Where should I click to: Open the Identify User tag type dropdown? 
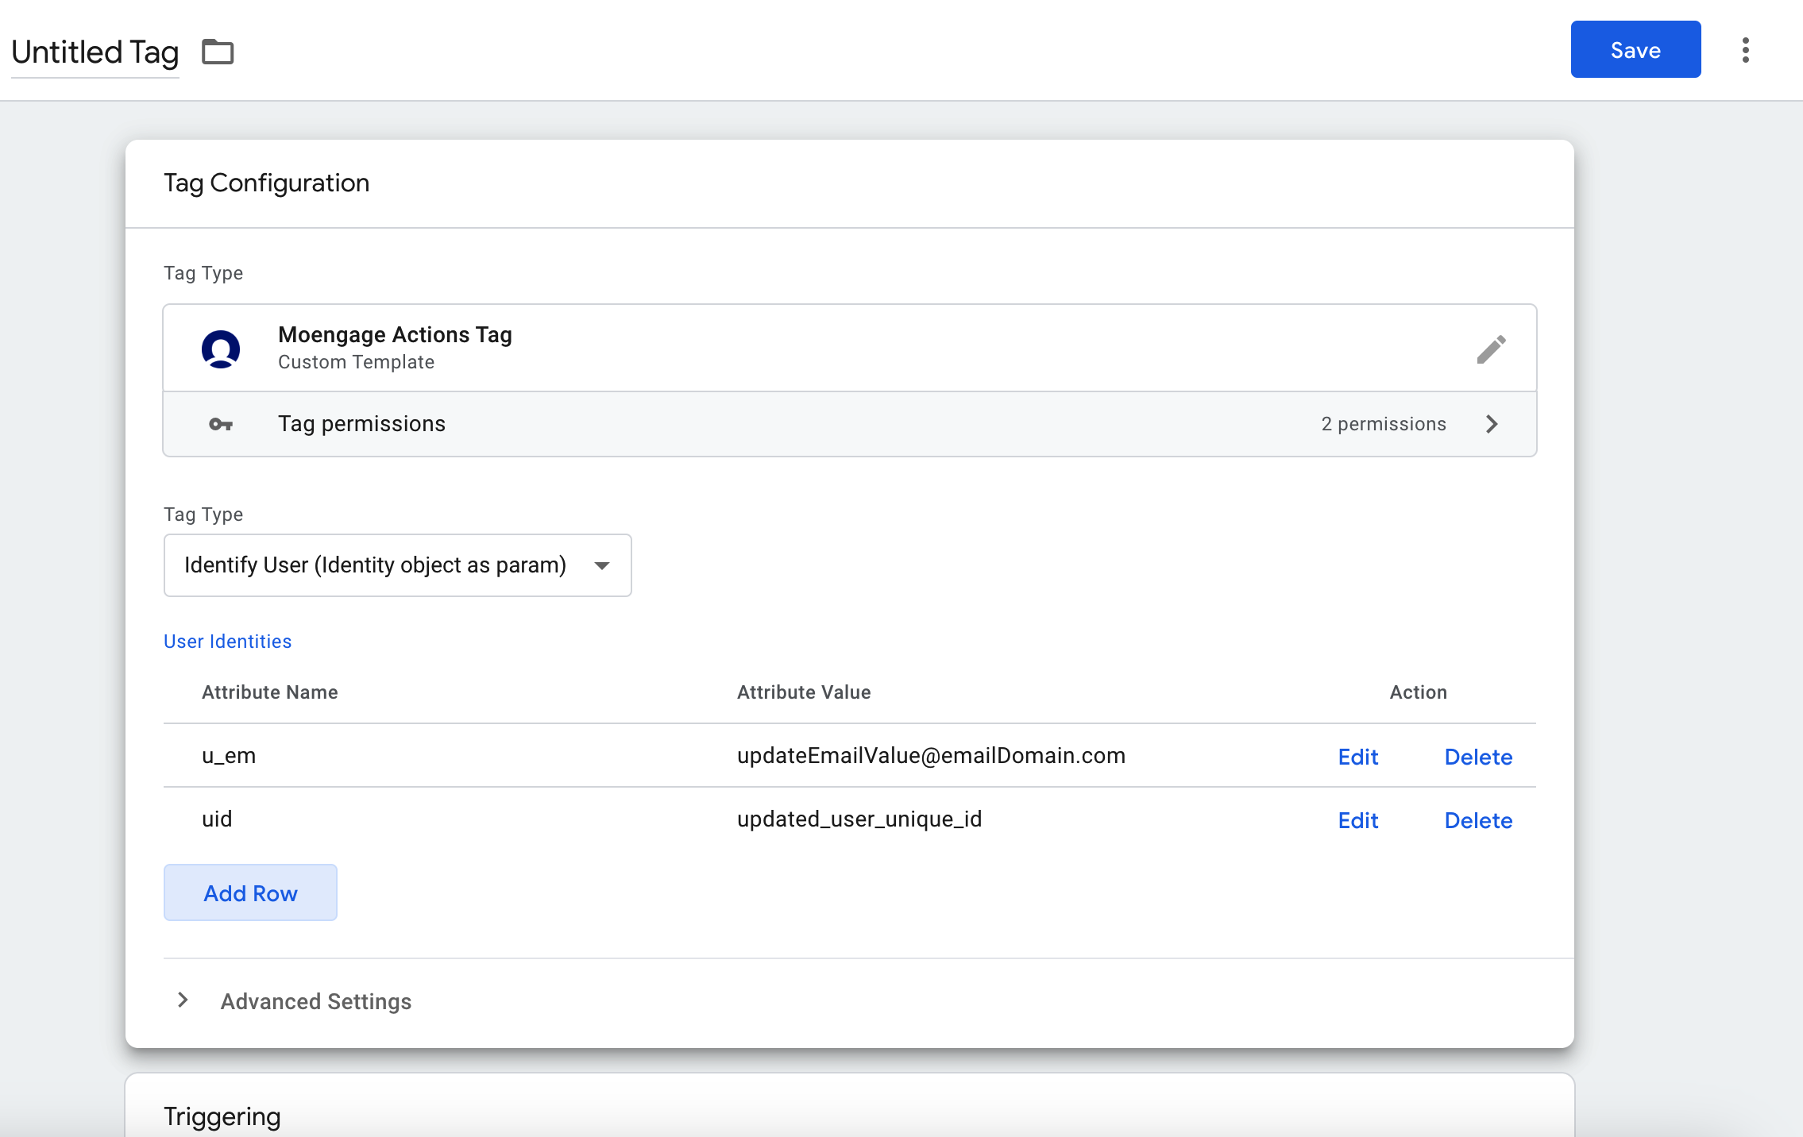pos(397,565)
